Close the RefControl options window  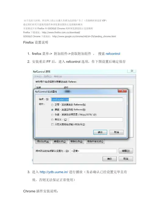coord(132,71)
